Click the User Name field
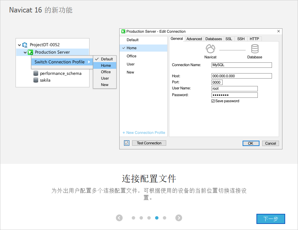The height and width of the screenshot is (230, 298). 234,89
